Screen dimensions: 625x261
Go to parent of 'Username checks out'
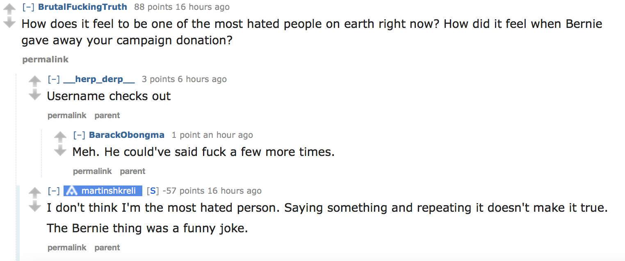(107, 115)
